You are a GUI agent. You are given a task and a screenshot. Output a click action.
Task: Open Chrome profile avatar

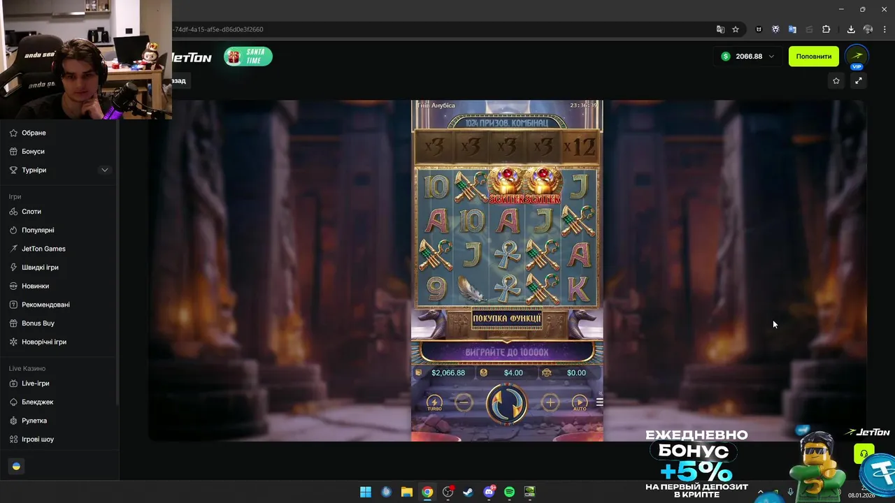[868, 29]
